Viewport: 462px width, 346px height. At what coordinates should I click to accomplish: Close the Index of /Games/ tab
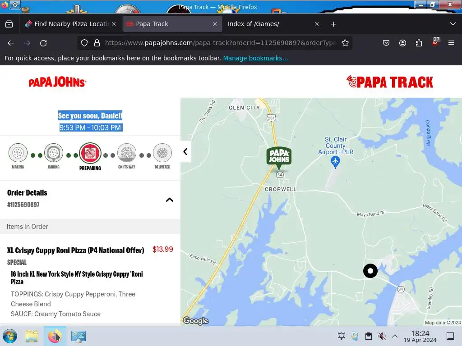click(x=316, y=24)
